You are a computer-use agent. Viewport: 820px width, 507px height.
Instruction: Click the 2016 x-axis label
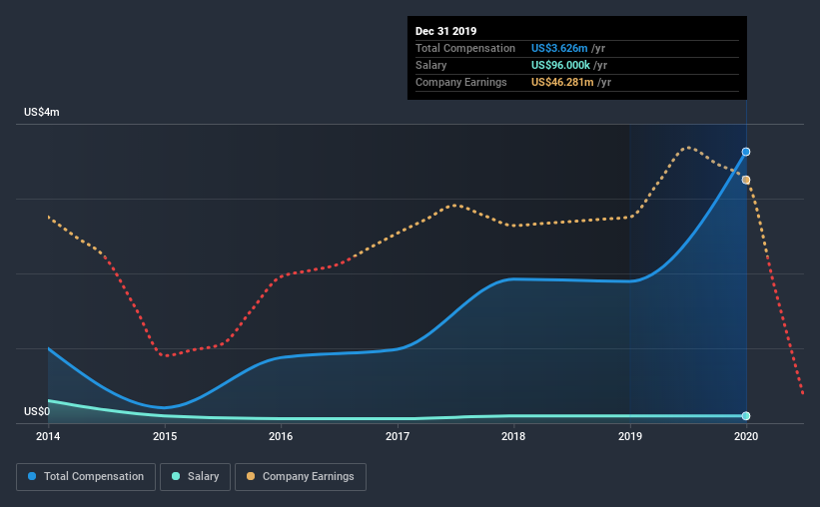point(281,436)
